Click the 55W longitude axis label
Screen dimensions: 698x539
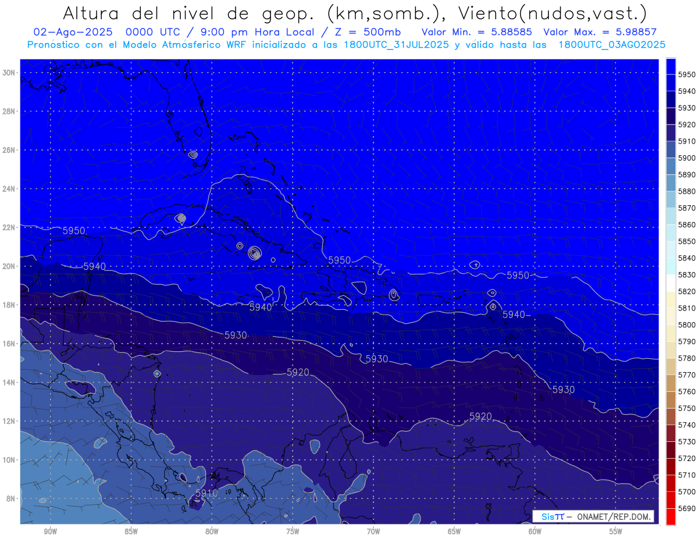coord(616,531)
